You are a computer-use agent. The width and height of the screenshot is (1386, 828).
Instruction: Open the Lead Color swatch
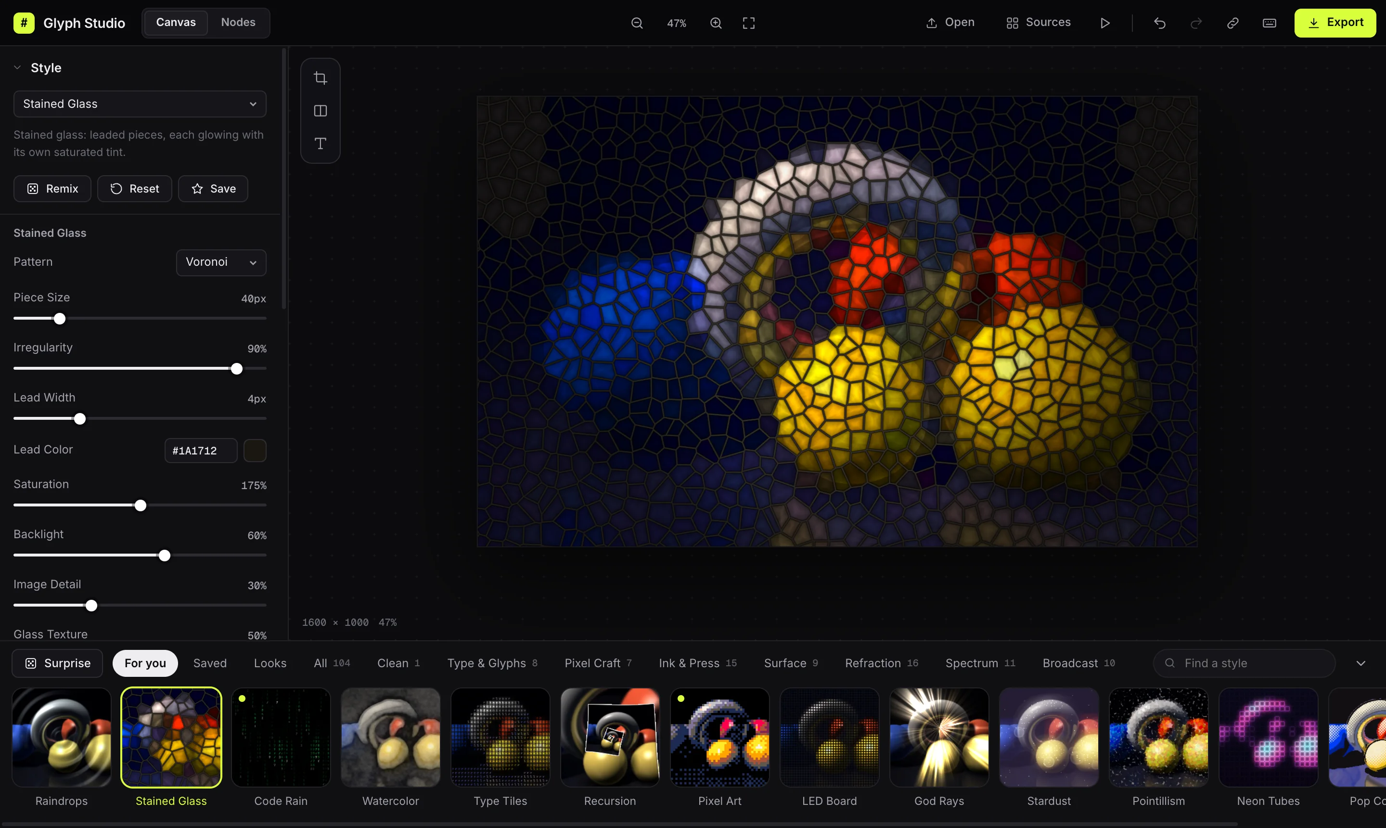[x=255, y=450]
